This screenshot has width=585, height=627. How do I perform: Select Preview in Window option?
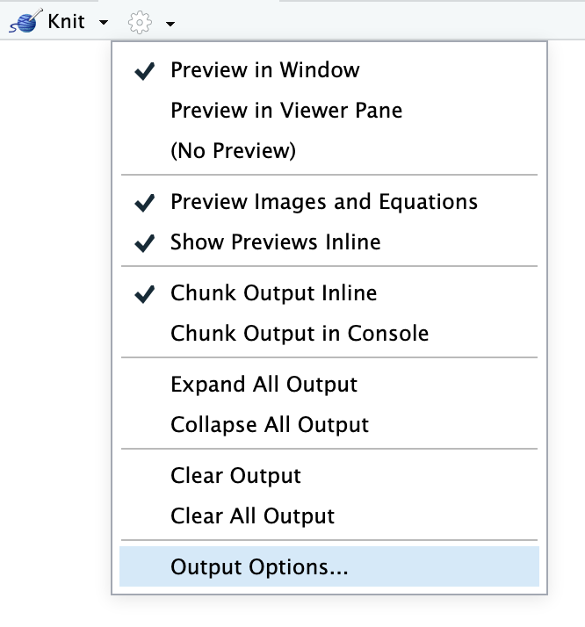[264, 70]
